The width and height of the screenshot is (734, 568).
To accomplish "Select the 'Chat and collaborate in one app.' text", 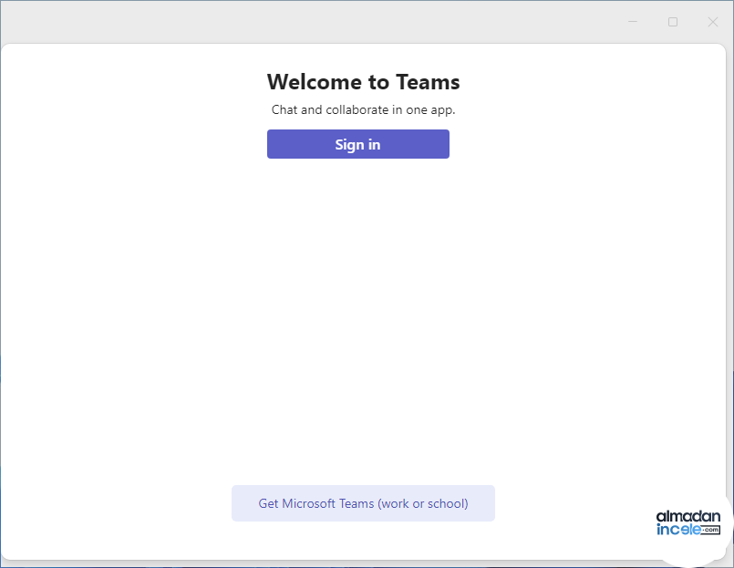I will point(363,109).
